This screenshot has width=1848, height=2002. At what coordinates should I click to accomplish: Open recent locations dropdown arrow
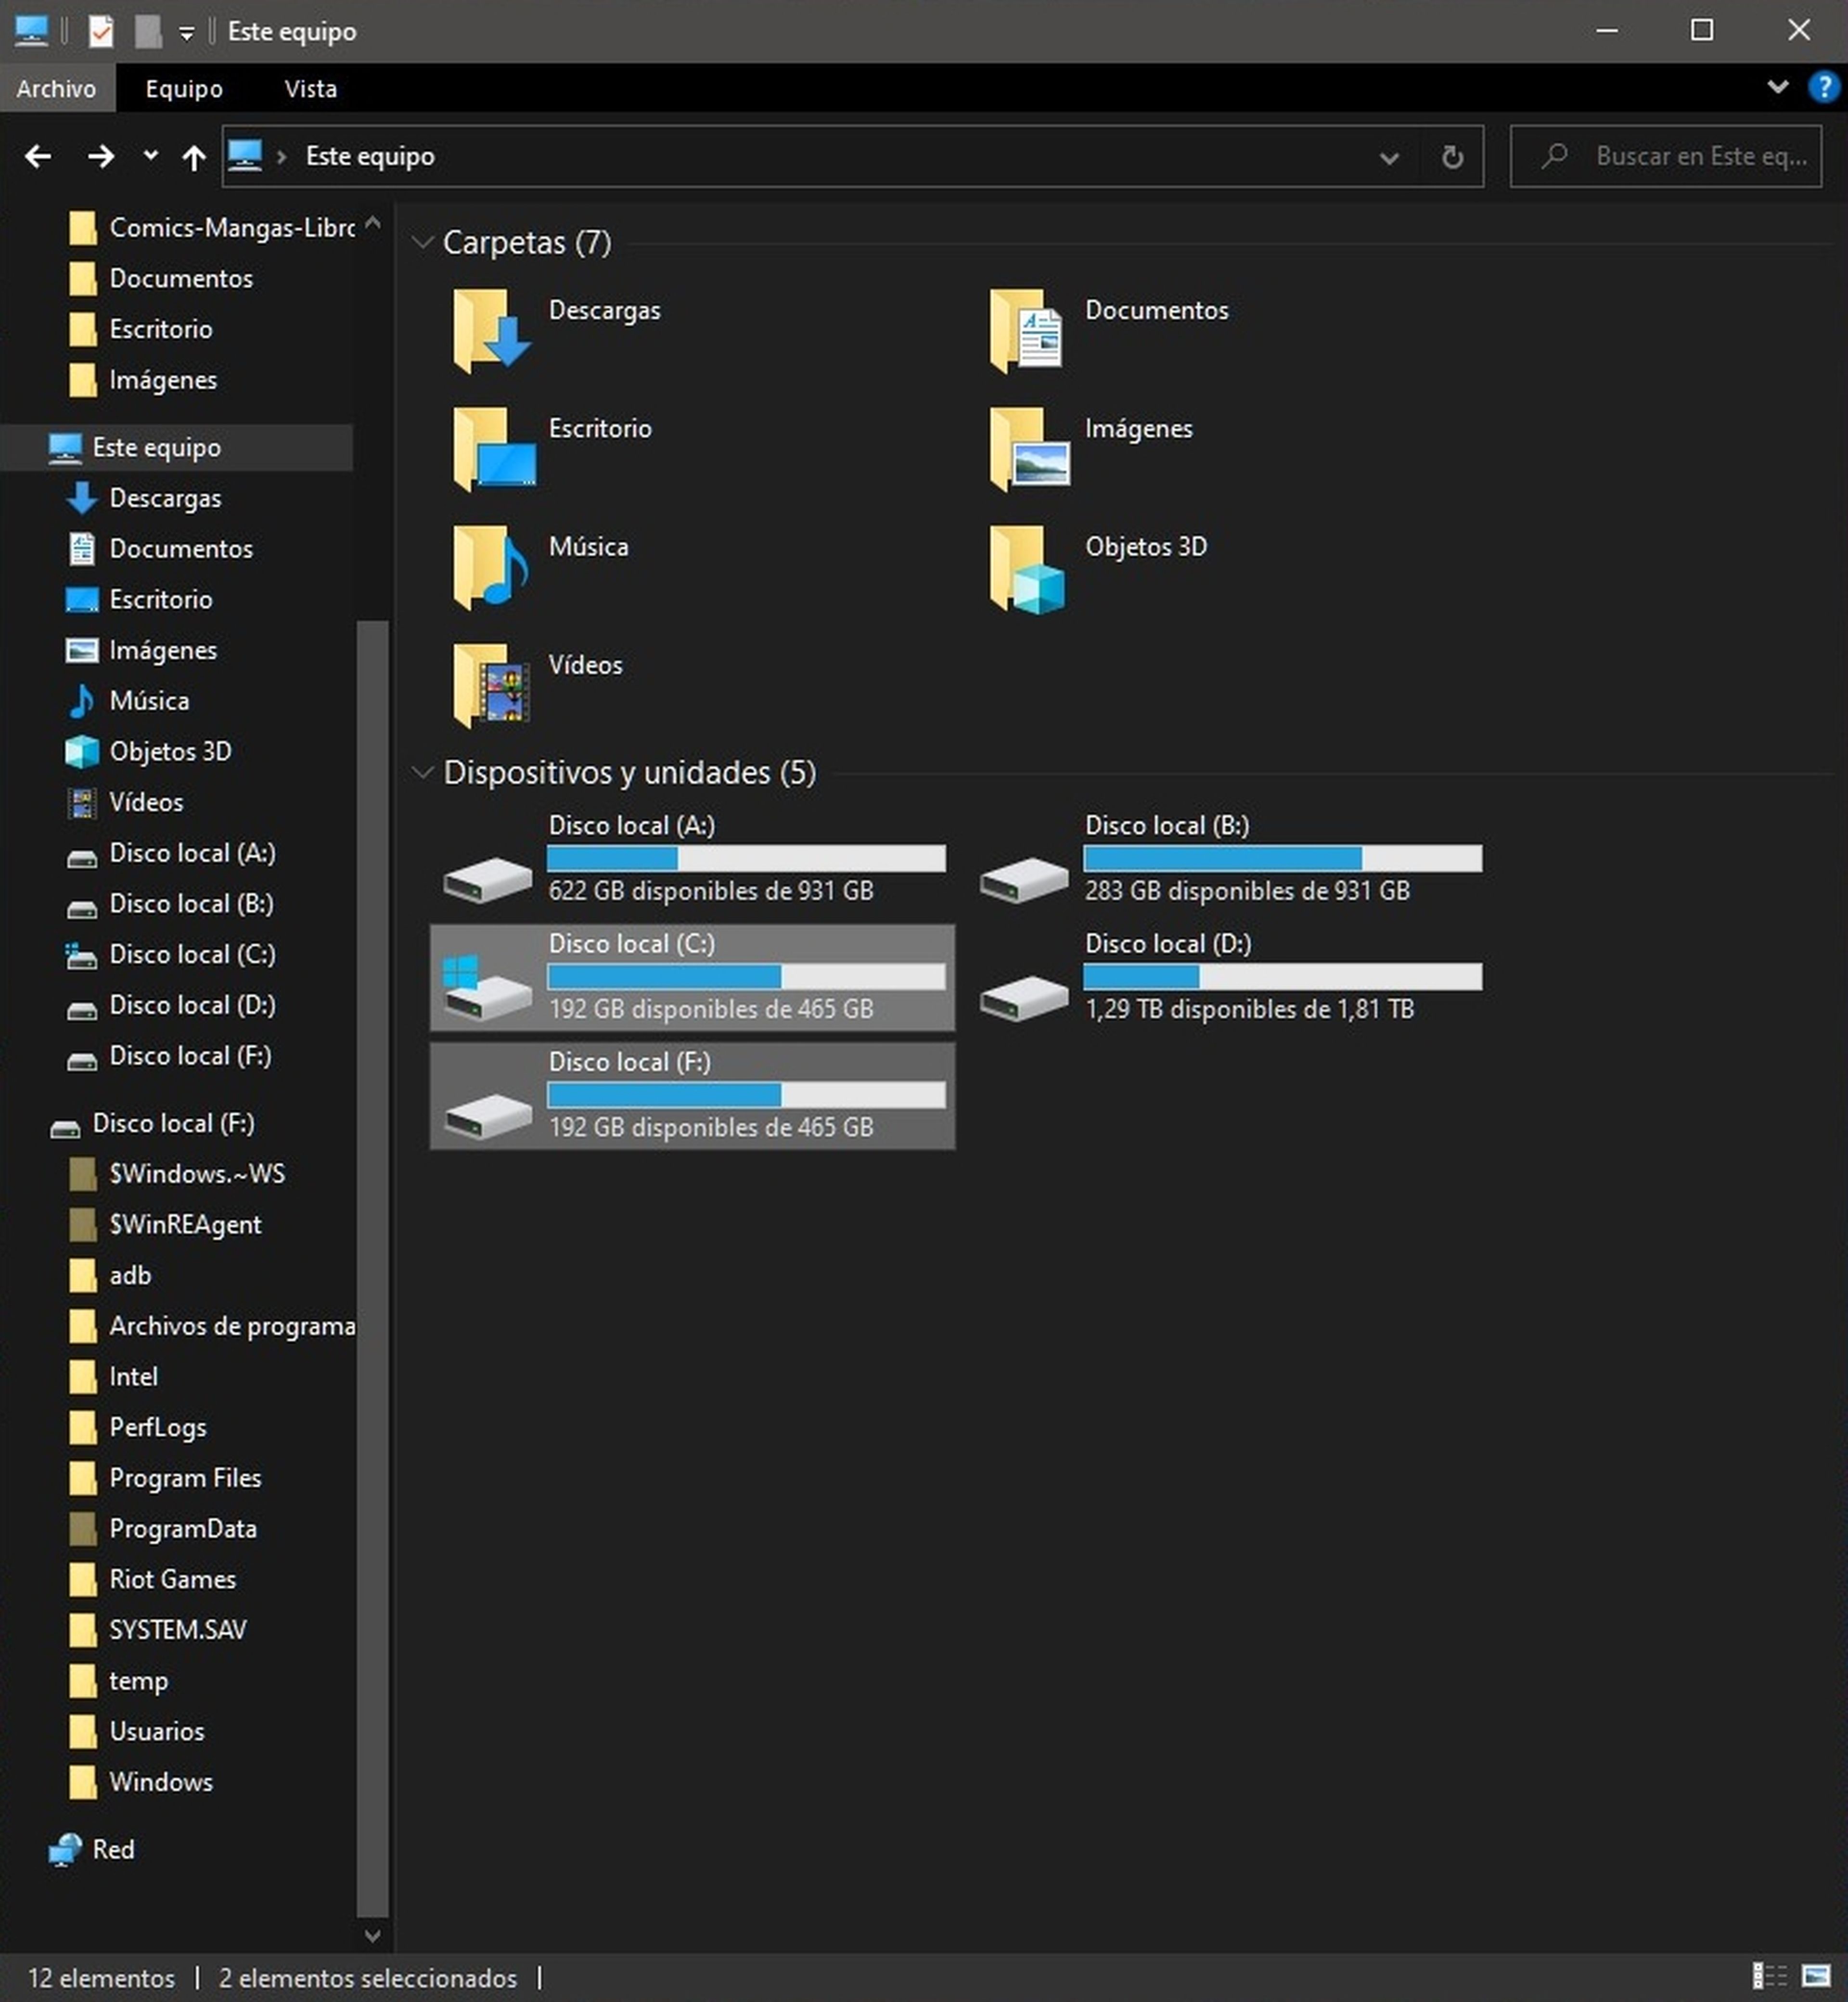tap(150, 155)
